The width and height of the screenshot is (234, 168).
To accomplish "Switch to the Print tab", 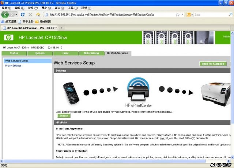I will point(65,53).
